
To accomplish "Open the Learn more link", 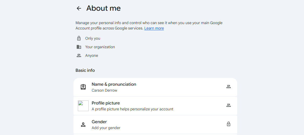I will (154, 28).
